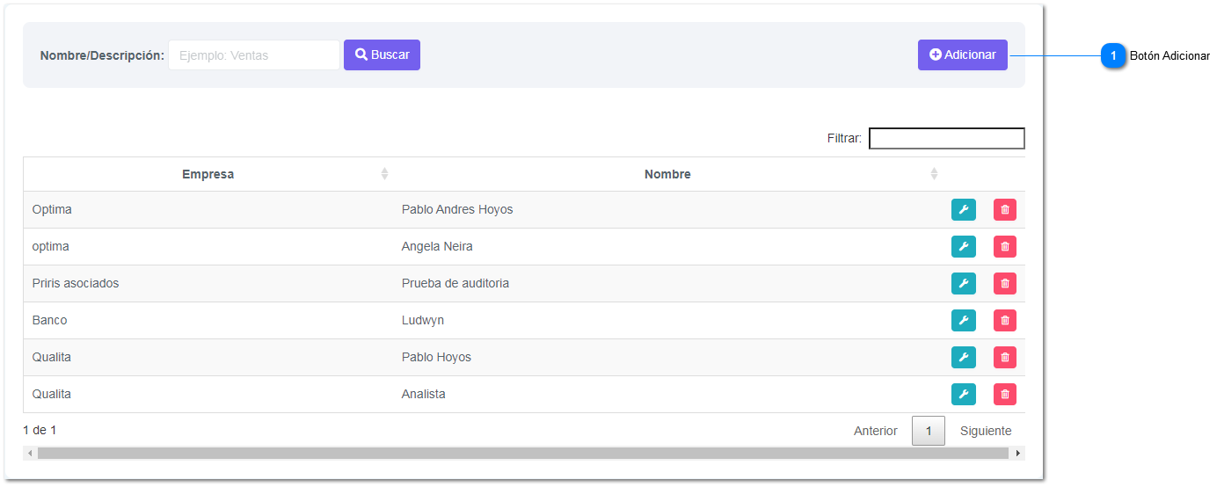Click trash icon for Angela Neira
The height and width of the screenshot is (487, 1224).
1005,247
